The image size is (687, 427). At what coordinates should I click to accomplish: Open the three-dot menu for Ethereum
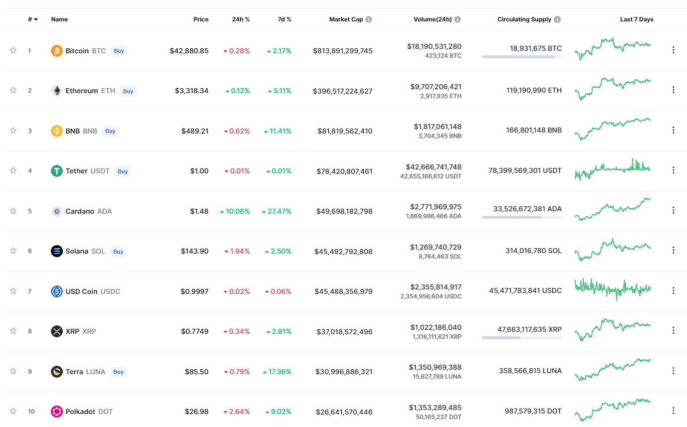pyautogui.click(x=674, y=90)
